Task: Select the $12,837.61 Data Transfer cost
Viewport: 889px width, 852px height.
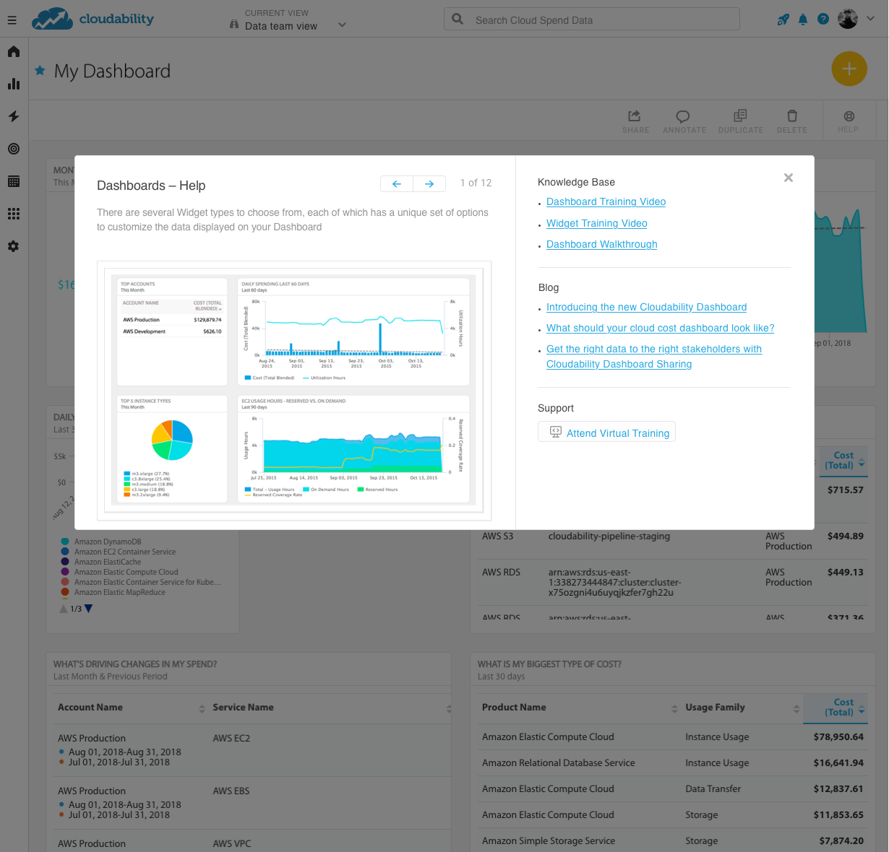Action: click(838, 789)
